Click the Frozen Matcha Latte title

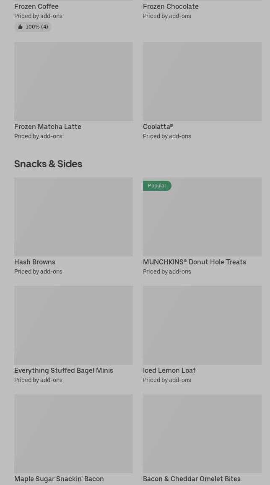click(48, 127)
